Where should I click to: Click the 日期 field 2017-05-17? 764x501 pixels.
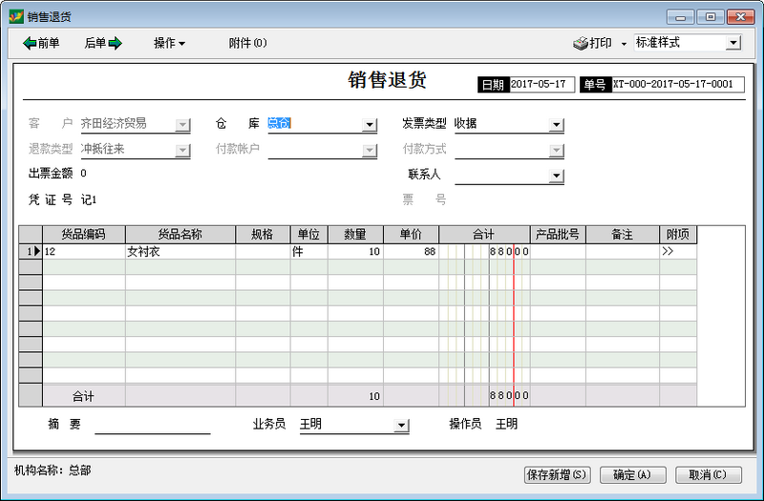pyautogui.click(x=541, y=84)
